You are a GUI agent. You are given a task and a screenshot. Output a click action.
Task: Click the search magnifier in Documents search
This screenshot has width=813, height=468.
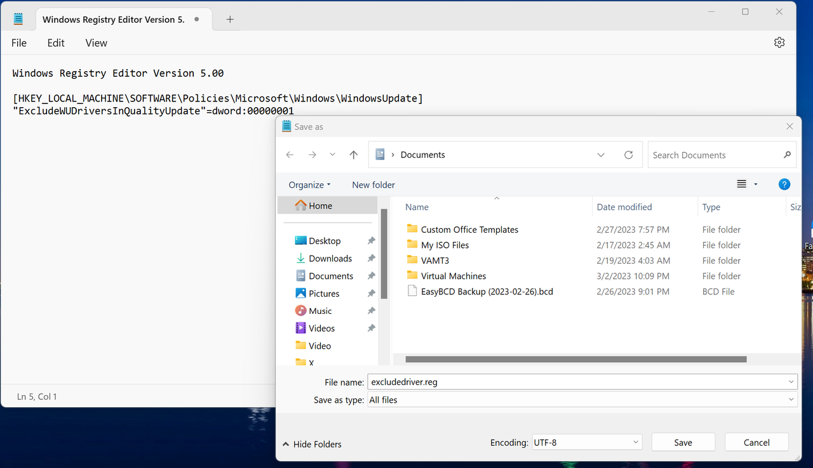tap(787, 154)
